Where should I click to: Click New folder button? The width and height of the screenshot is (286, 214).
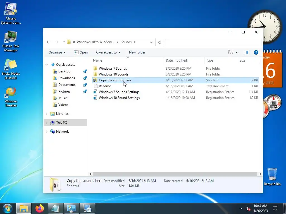pos(137,52)
